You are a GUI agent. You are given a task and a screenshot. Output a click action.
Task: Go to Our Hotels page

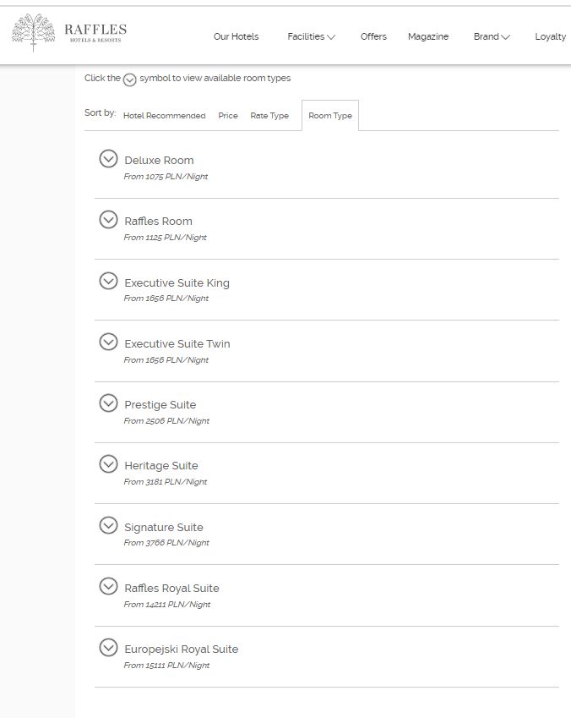pyautogui.click(x=236, y=36)
